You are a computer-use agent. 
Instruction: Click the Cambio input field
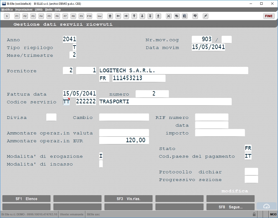[124, 117]
